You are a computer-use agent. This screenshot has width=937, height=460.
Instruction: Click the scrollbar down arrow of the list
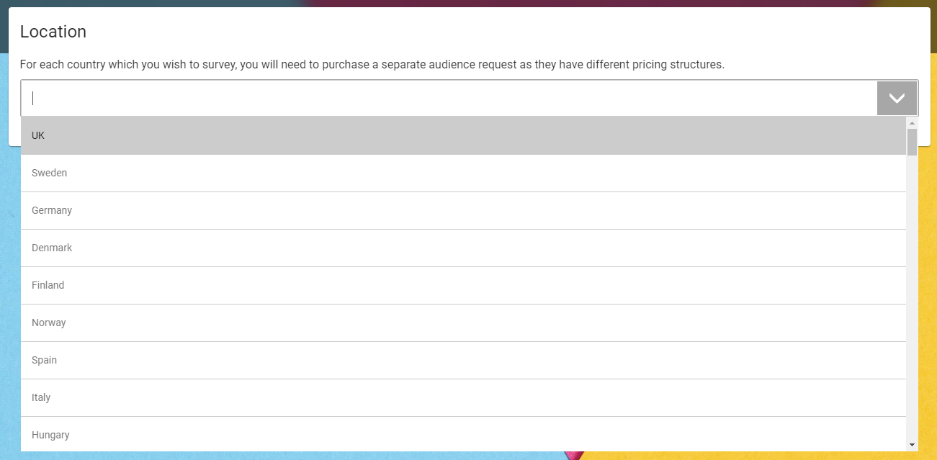point(912,445)
